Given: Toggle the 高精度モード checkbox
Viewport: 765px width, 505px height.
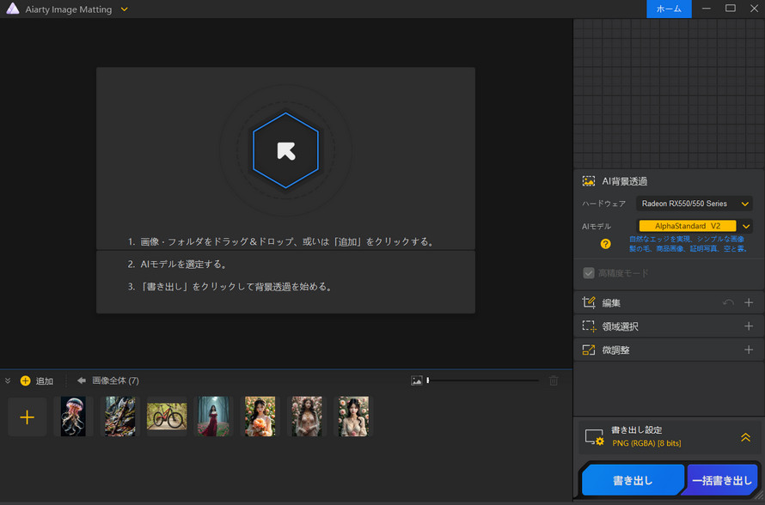Looking at the screenshot, I should point(589,273).
